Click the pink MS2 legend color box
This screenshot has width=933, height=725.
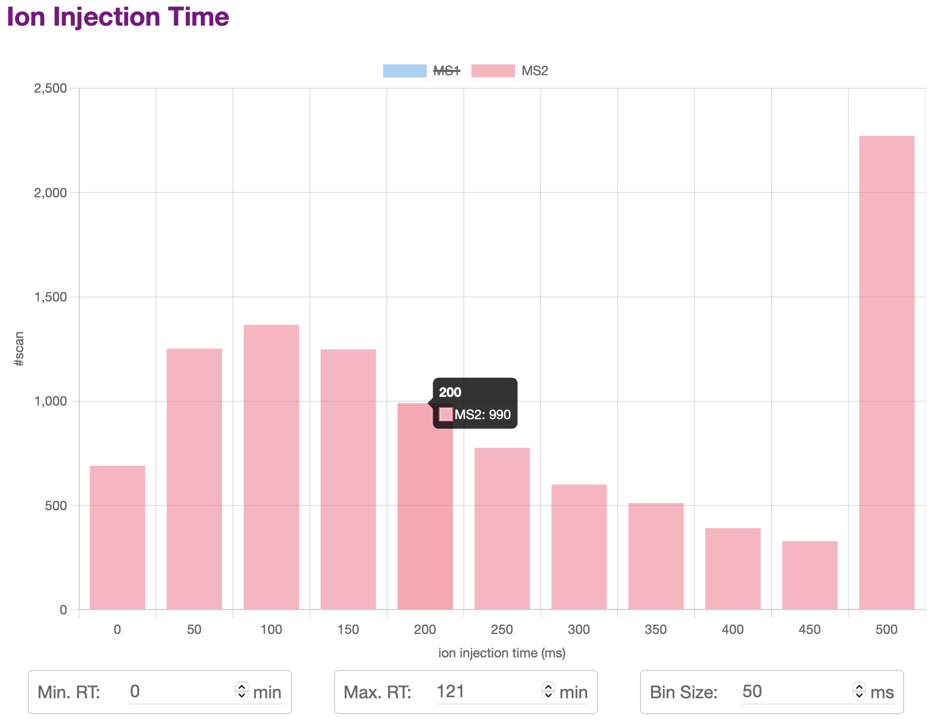pyautogui.click(x=493, y=71)
